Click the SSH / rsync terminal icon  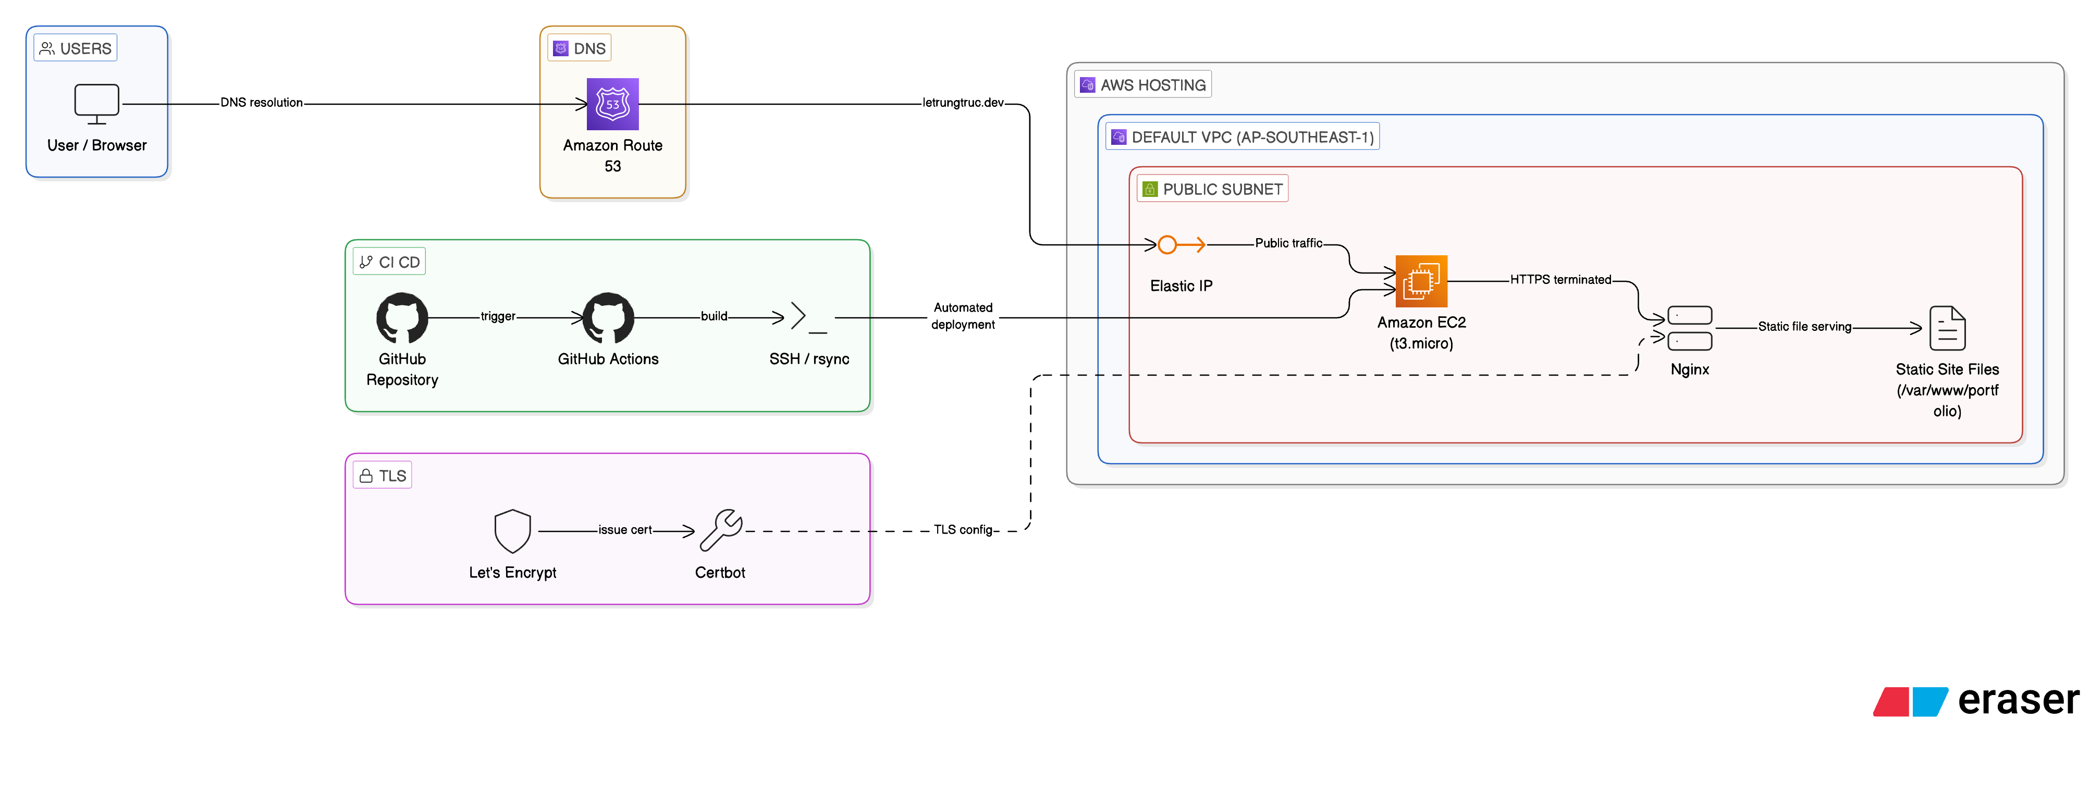(x=809, y=318)
